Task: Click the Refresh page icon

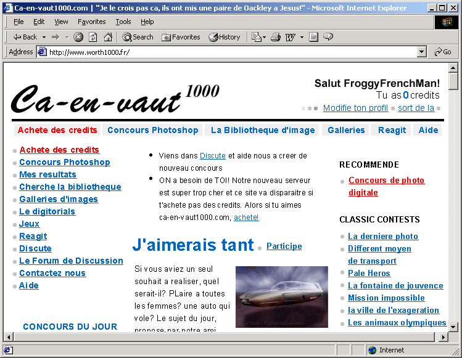Action: click(x=93, y=37)
